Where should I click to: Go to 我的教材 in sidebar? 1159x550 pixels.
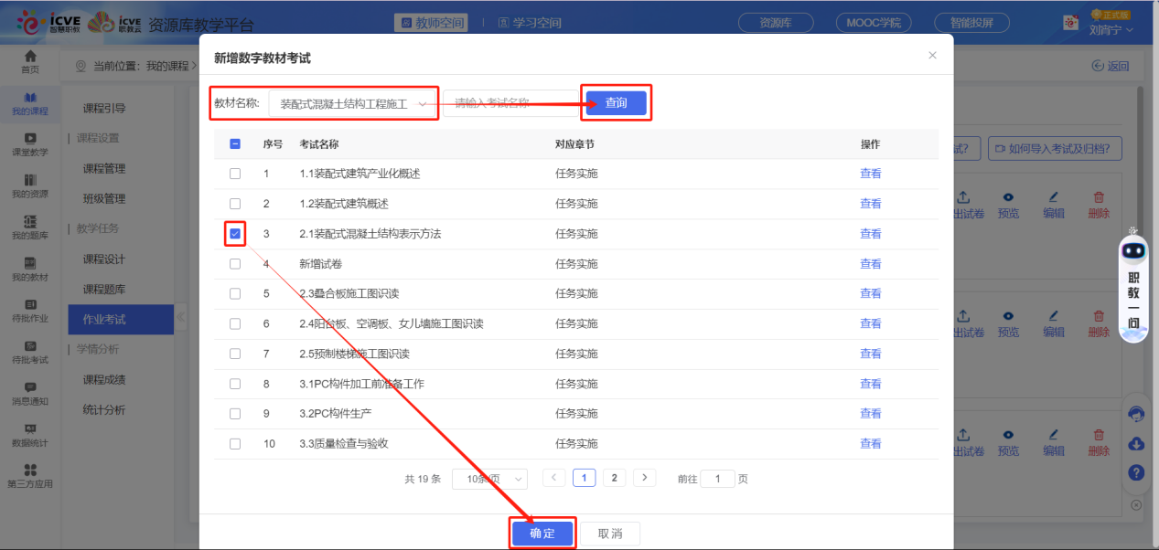point(30,269)
